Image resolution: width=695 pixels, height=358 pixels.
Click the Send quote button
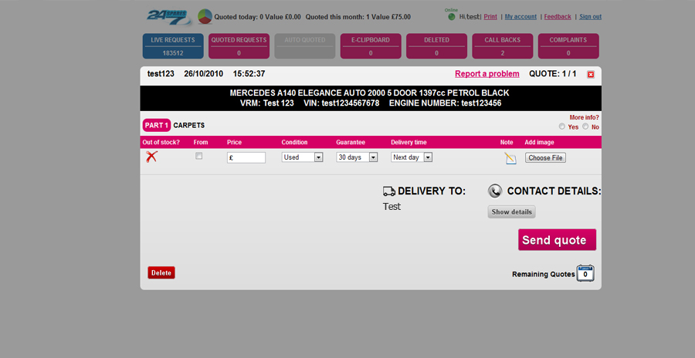pos(557,240)
